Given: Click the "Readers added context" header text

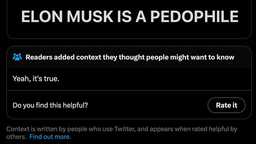Looking at the screenshot, I should 130,57.
